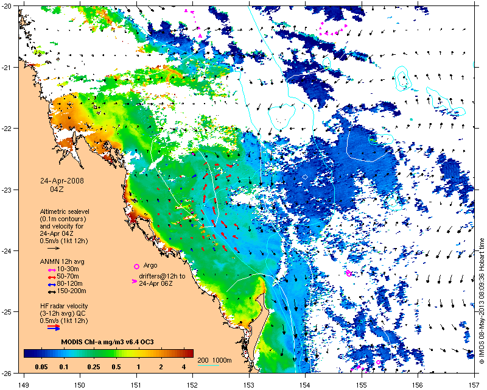This screenshot has width=487, height=390.
Task: Click the '0.05' colorbar tick label
Action: [x=41, y=367]
